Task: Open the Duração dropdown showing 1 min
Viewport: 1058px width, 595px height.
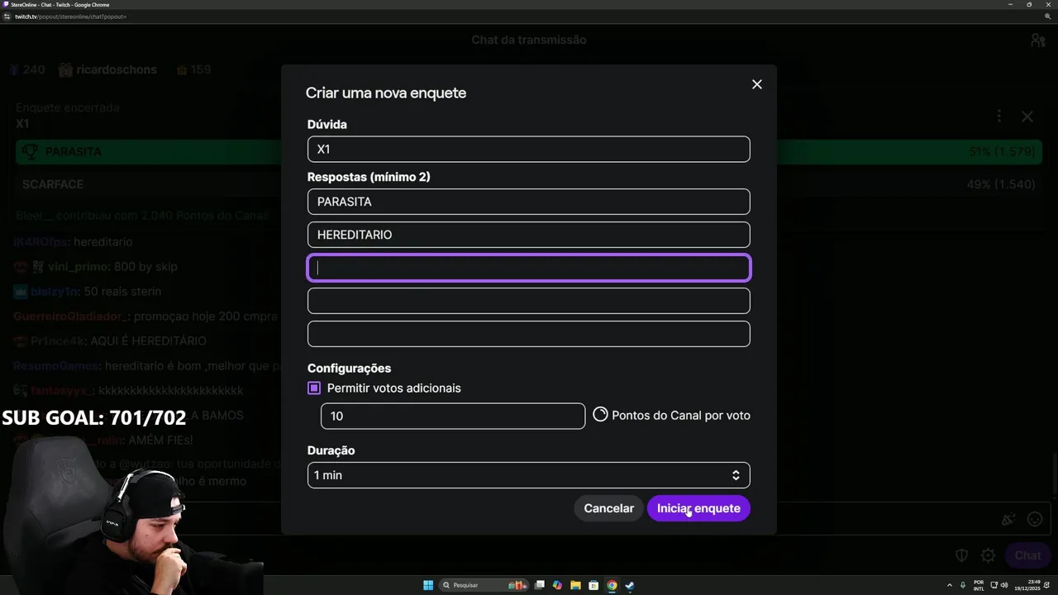Action: pyautogui.click(x=528, y=475)
